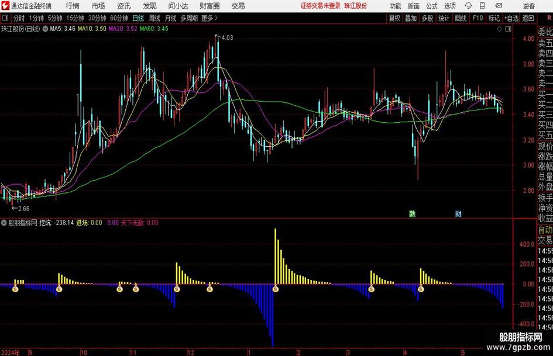553x356 pixels.
Task: Click the 珠江股份 stock name in title bar
Action: [356, 6]
